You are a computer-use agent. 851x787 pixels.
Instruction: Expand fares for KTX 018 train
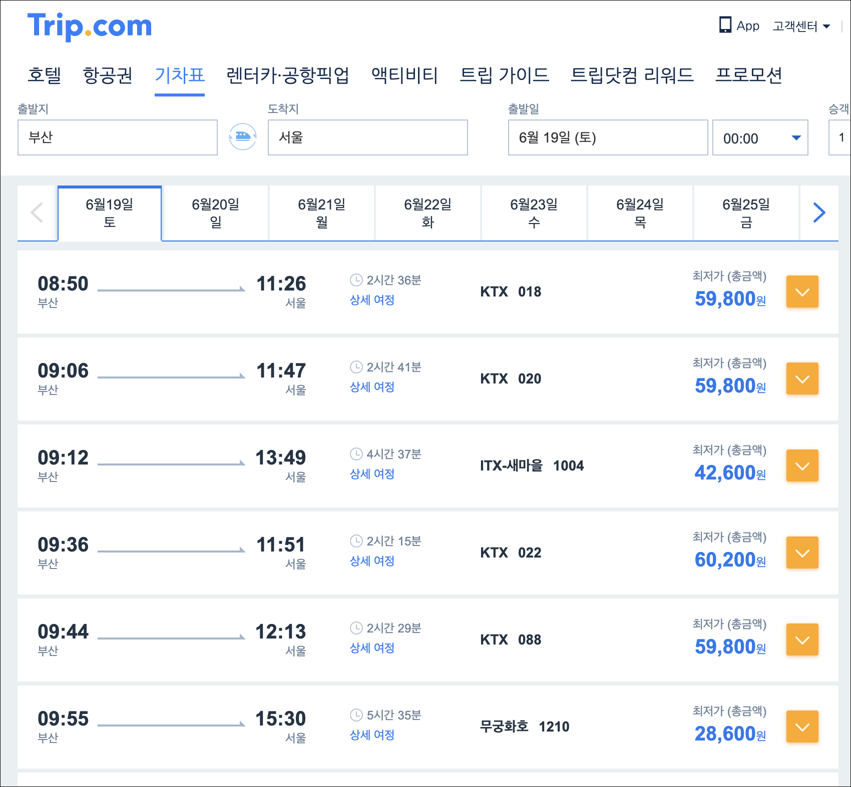[x=802, y=291]
